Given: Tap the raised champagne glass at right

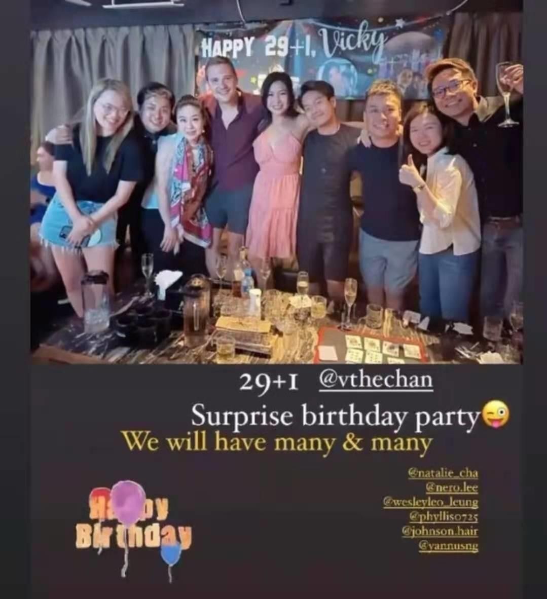Looking at the screenshot, I should coord(506,94).
